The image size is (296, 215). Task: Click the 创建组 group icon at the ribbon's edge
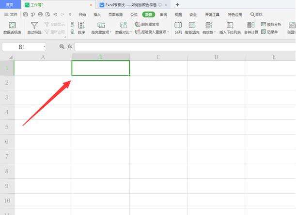pyautogui.click(x=292, y=28)
